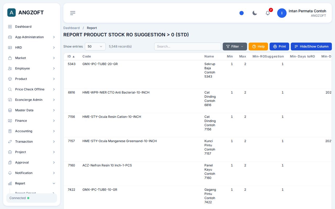This screenshot has height=209, width=335.
Task: Click the Product box icon
Action: [10, 79]
